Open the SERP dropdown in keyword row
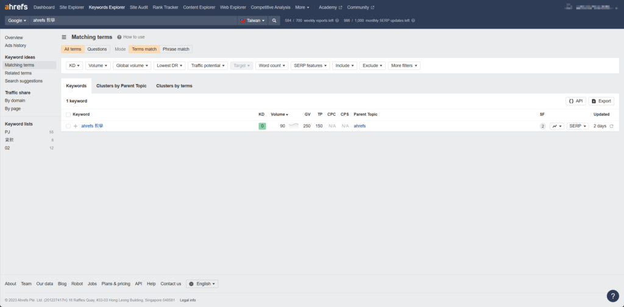The image size is (624, 307). [578, 126]
